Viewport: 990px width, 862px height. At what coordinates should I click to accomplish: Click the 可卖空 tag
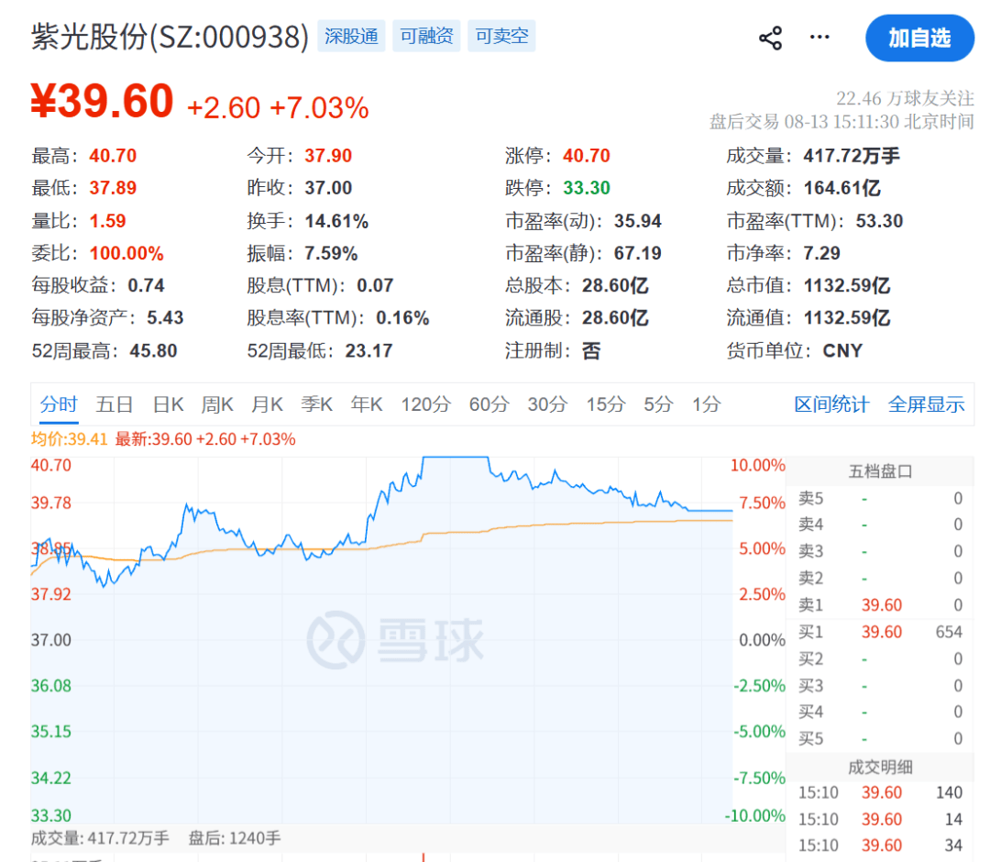tap(501, 36)
